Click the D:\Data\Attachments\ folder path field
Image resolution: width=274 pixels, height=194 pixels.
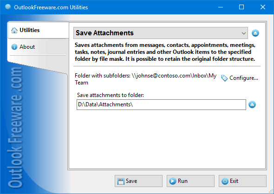pos(161,104)
